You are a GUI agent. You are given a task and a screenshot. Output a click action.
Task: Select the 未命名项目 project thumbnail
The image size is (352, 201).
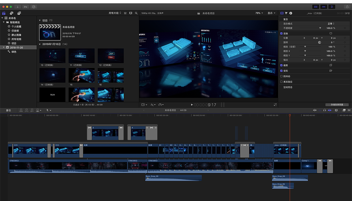point(50,32)
